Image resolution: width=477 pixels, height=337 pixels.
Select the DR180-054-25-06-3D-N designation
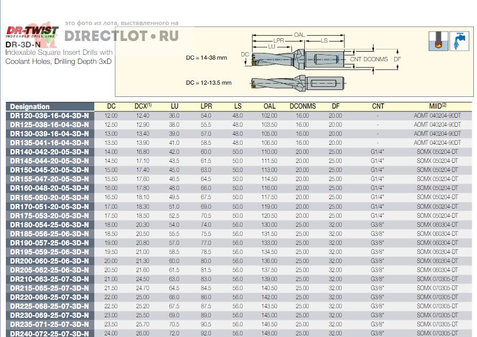[50, 225]
